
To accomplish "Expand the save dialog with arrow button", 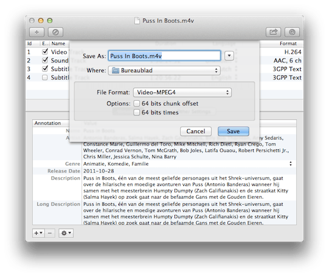I will point(229,56).
